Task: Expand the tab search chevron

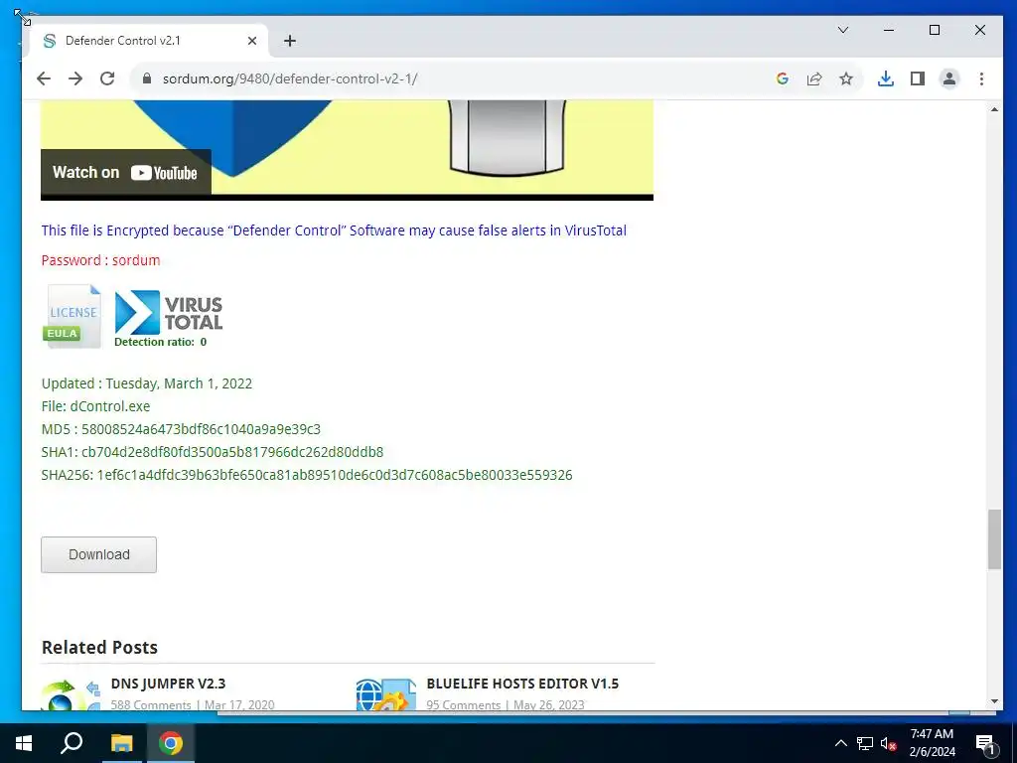Action: [843, 30]
